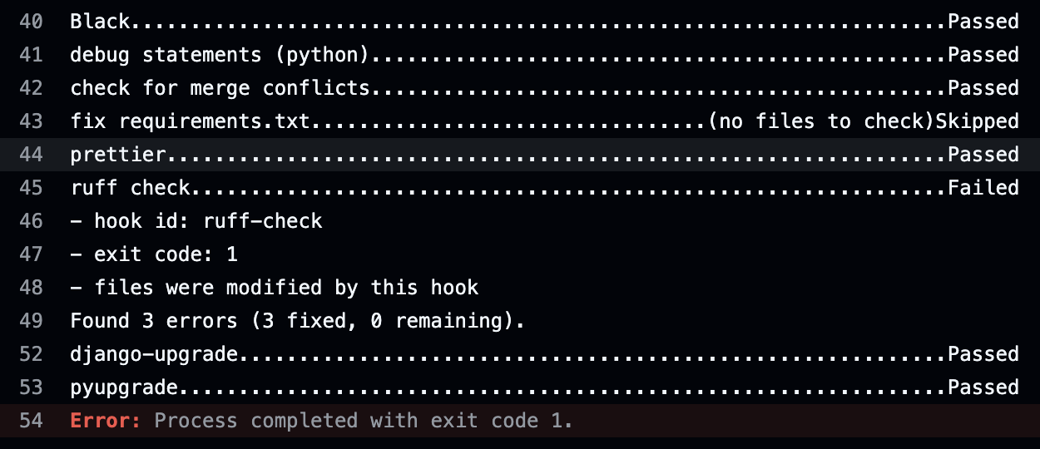Image resolution: width=1040 pixels, height=449 pixels.
Task: Select line number 42 in the log
Action: tap(31, 88)
